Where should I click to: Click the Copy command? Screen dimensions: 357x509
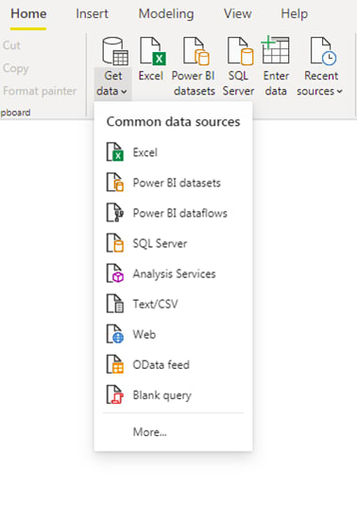click(x=15, y=68)
